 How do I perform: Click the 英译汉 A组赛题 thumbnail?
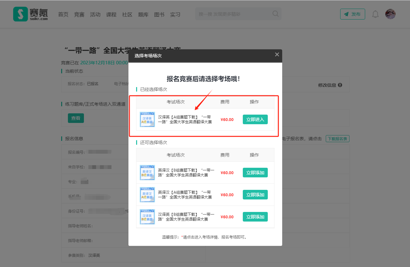(147, 195)
